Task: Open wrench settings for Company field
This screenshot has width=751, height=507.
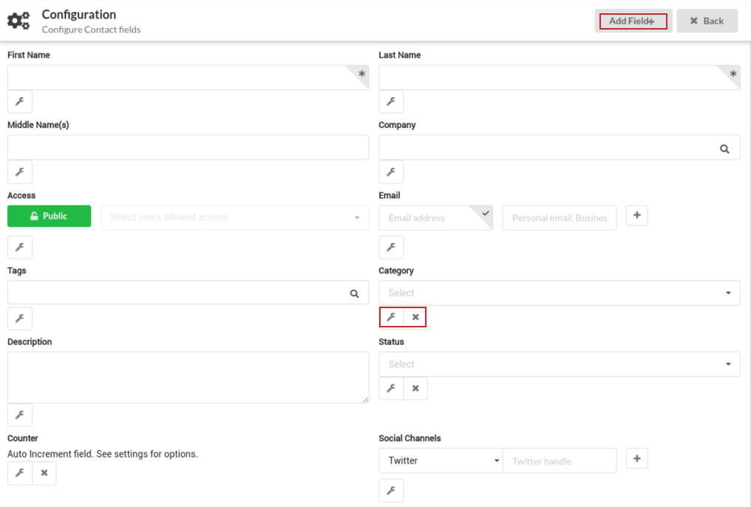Action: pos(391,171)
